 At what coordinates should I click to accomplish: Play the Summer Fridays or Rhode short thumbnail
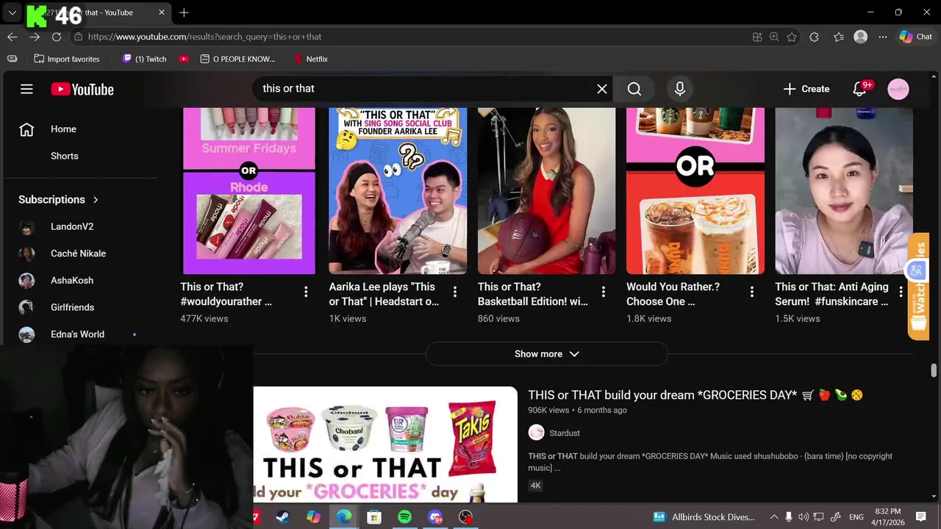[248, 191]
